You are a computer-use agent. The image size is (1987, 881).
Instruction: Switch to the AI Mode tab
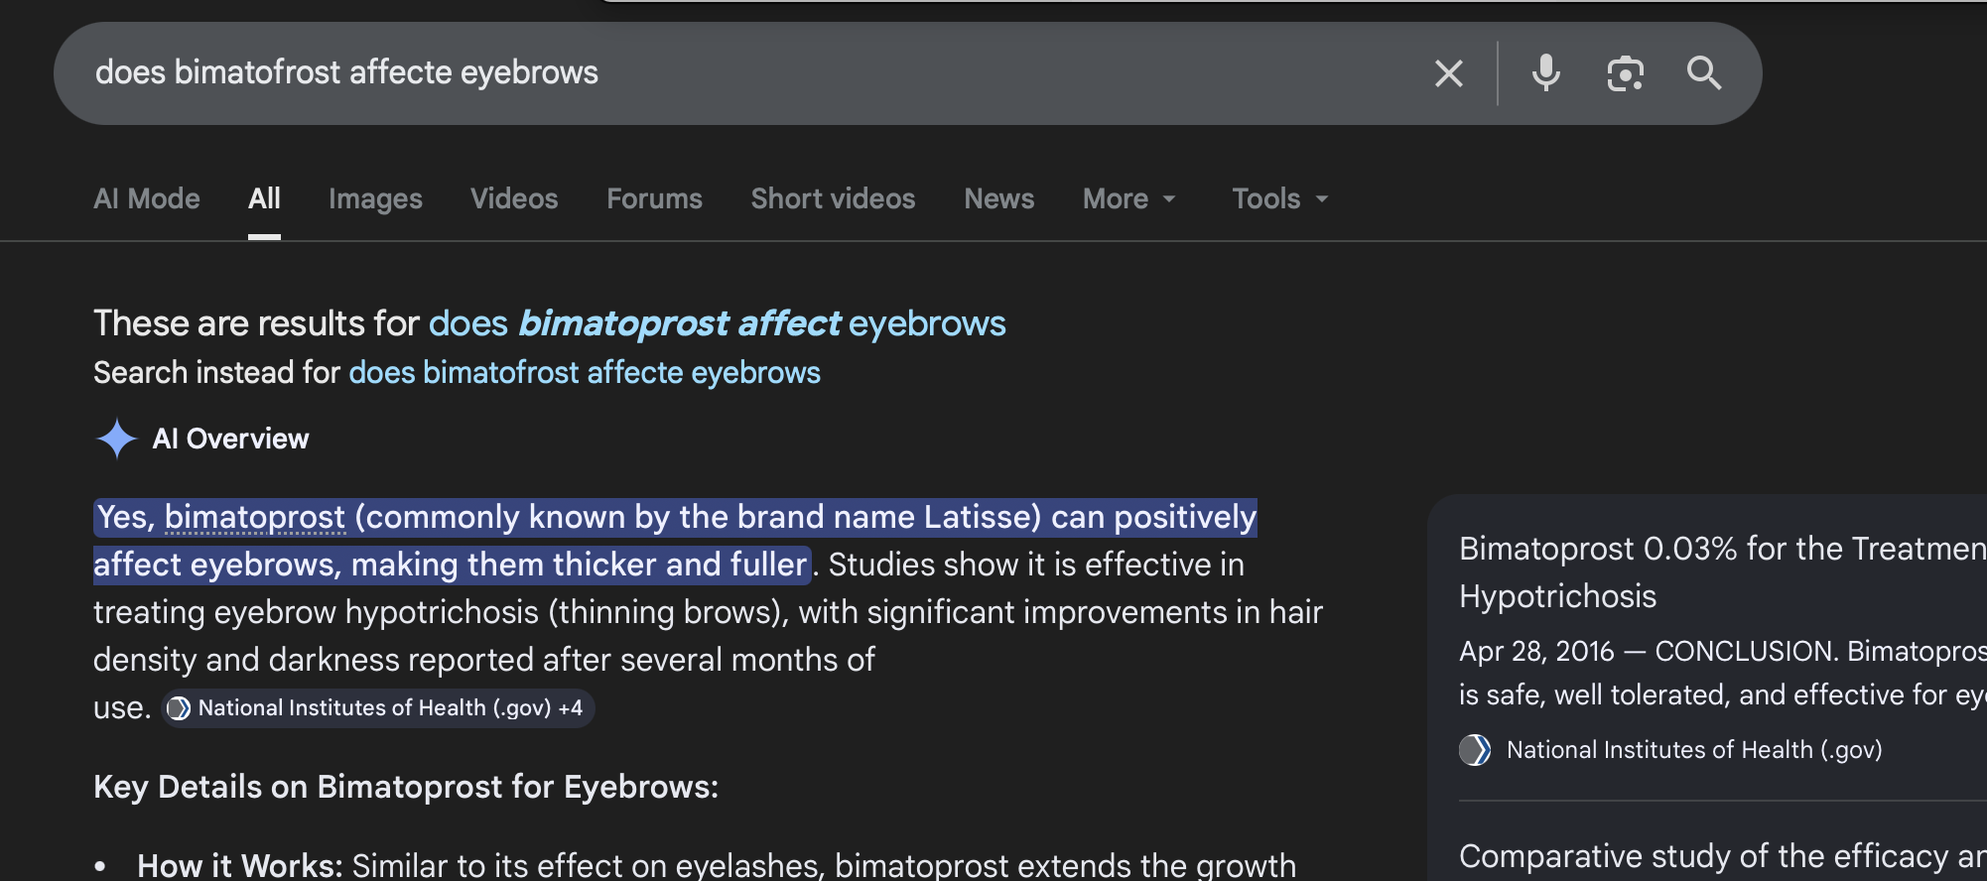point(147,199)
